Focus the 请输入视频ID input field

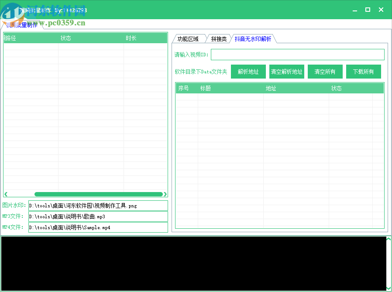tap(298, 55)
